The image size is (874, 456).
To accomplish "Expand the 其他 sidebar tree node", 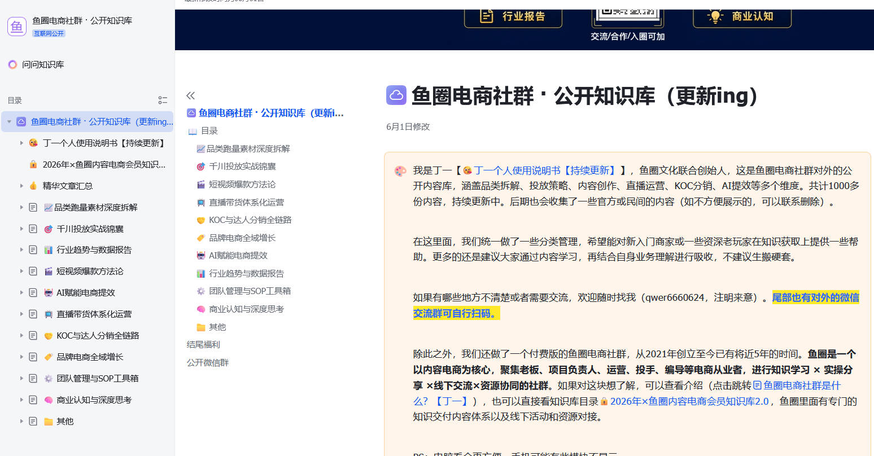I will coord(21,421).
